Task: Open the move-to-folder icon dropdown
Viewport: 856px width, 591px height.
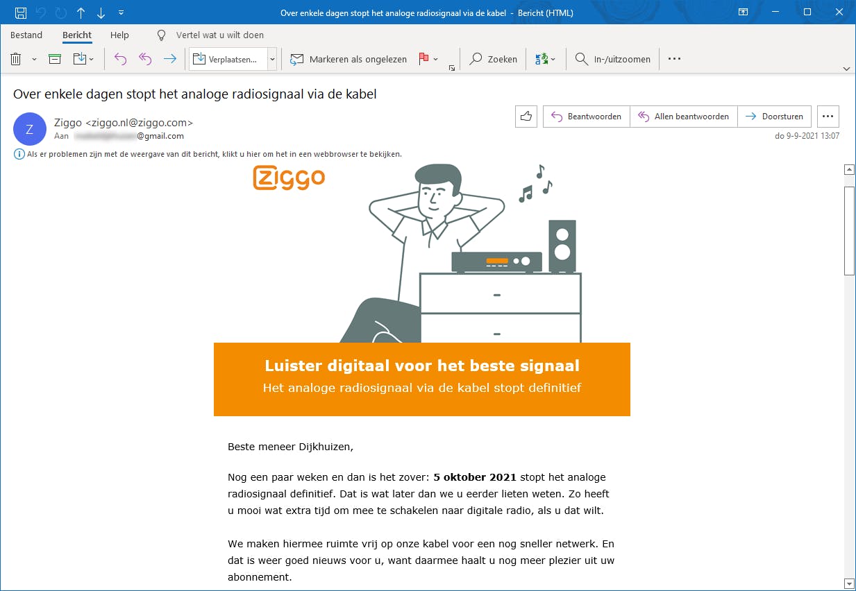Action: [x=83, y=59]
